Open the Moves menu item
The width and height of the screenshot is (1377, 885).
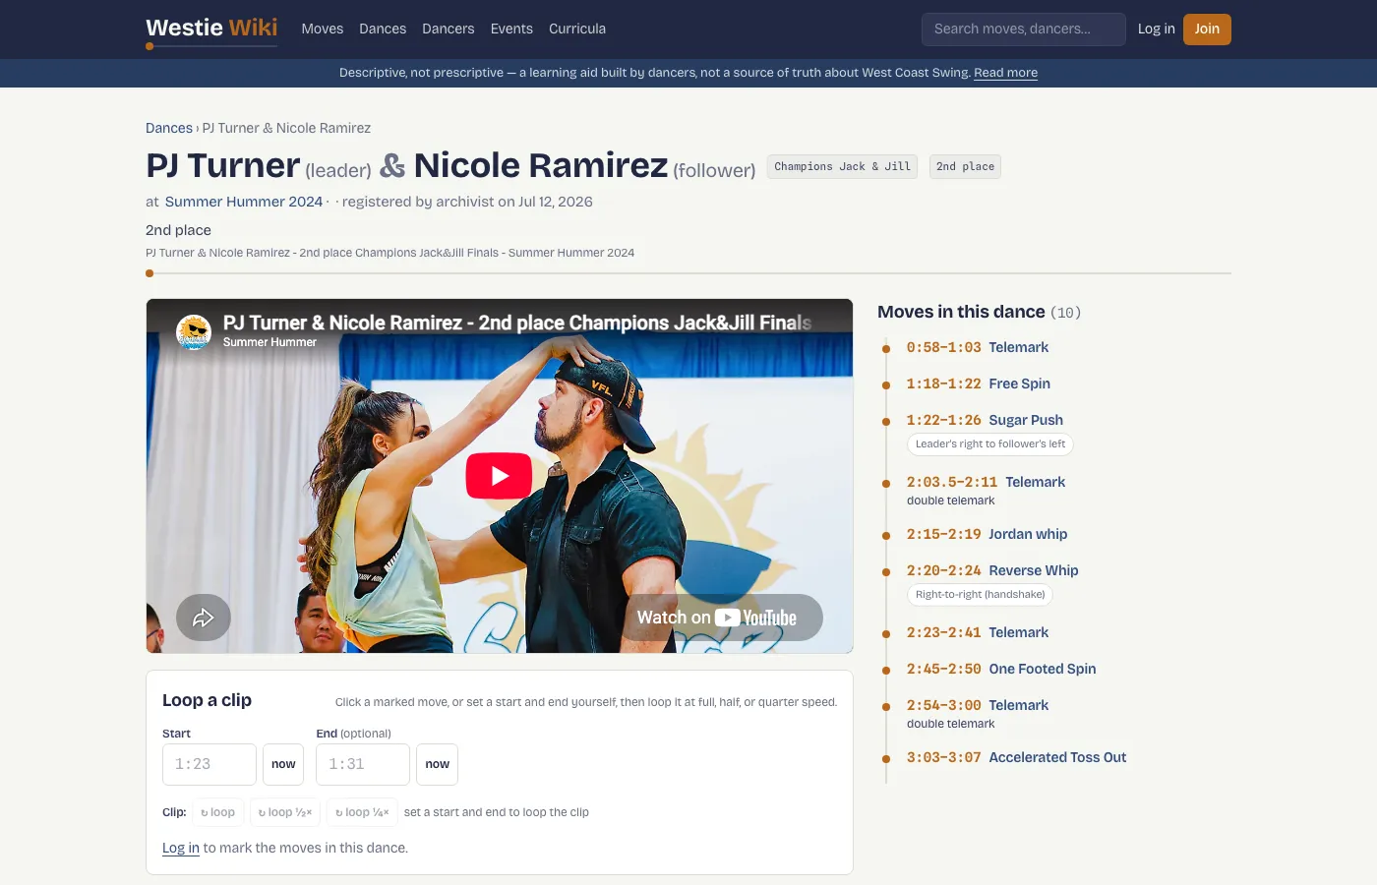coord(323,29)
